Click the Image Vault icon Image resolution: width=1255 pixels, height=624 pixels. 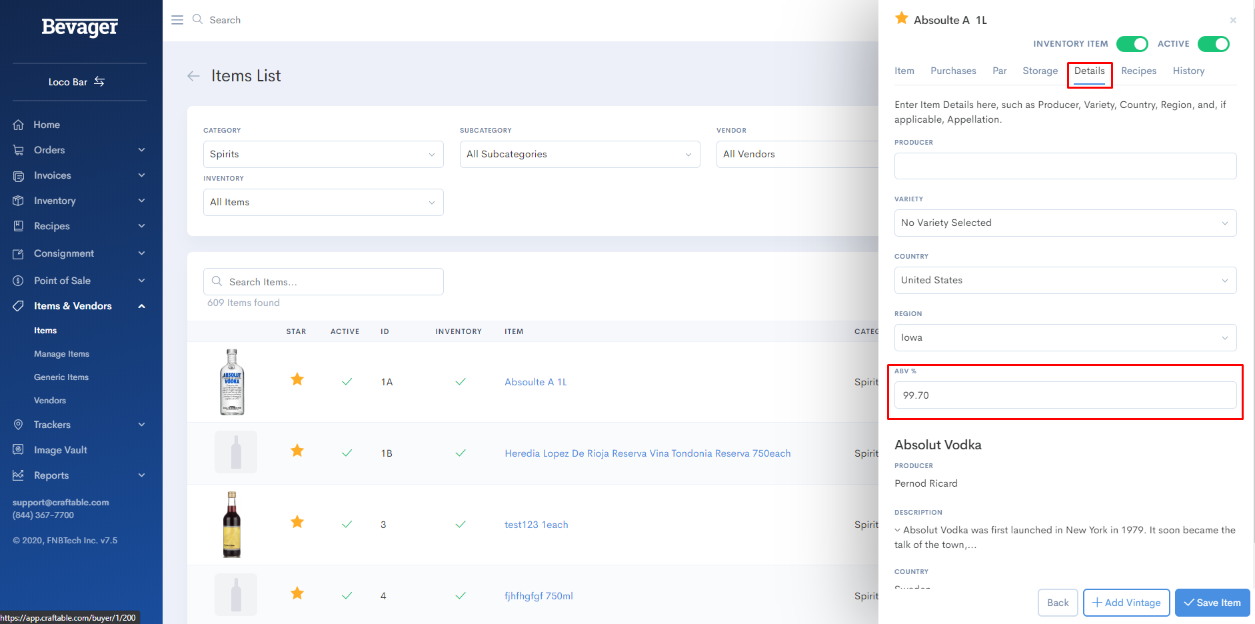point(19,450)
